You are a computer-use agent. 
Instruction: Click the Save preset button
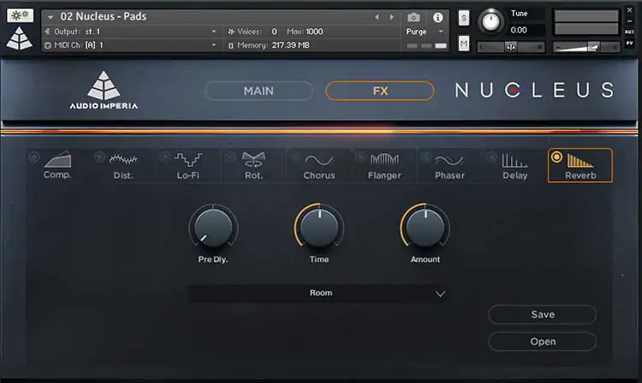[543, 315]
